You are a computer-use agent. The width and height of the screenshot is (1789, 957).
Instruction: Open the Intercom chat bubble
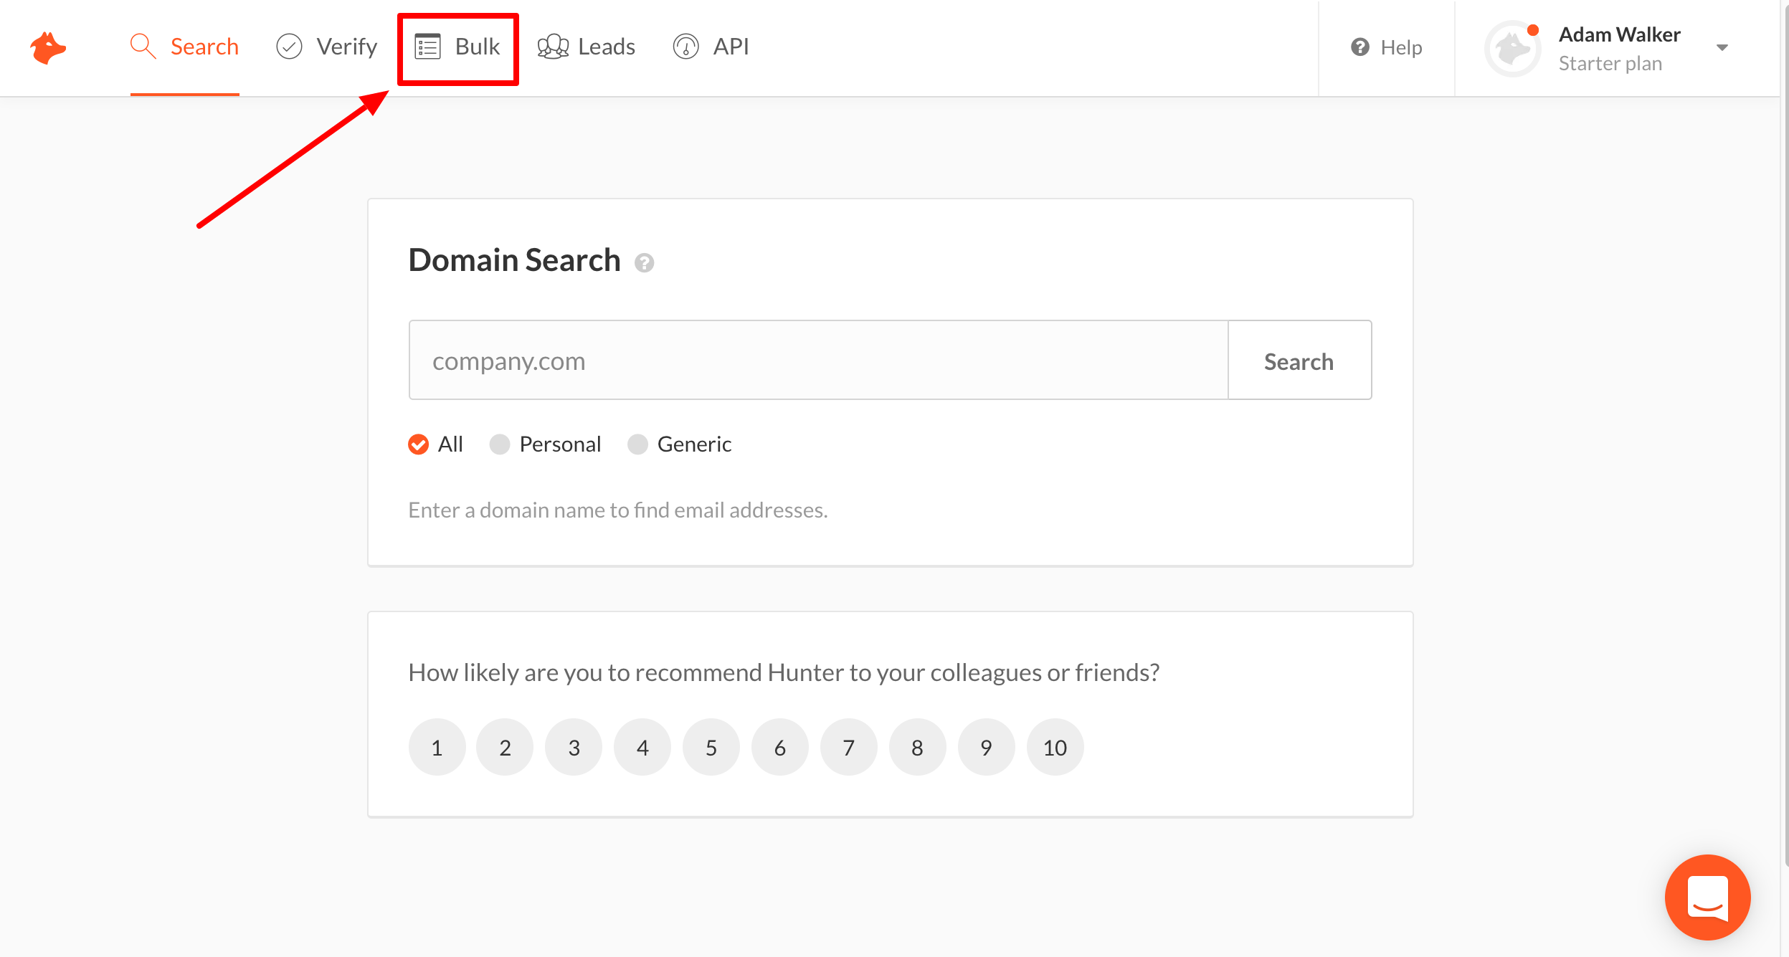click(x=1707, y=897)
